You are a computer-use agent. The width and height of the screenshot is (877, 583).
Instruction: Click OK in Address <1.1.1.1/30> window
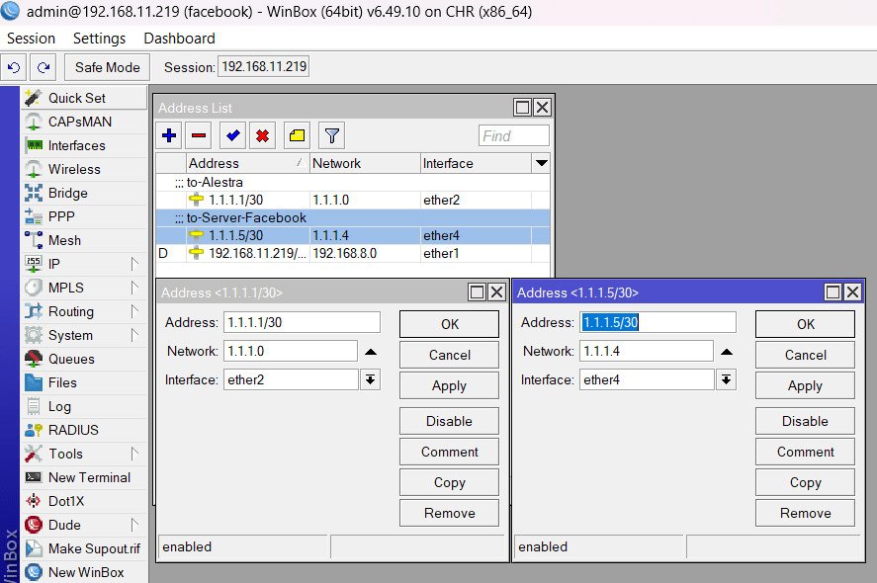click(449, 324)
